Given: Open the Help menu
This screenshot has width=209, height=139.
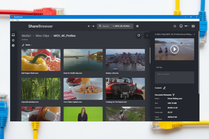Looking at the screenshot, I should [17, 20].
